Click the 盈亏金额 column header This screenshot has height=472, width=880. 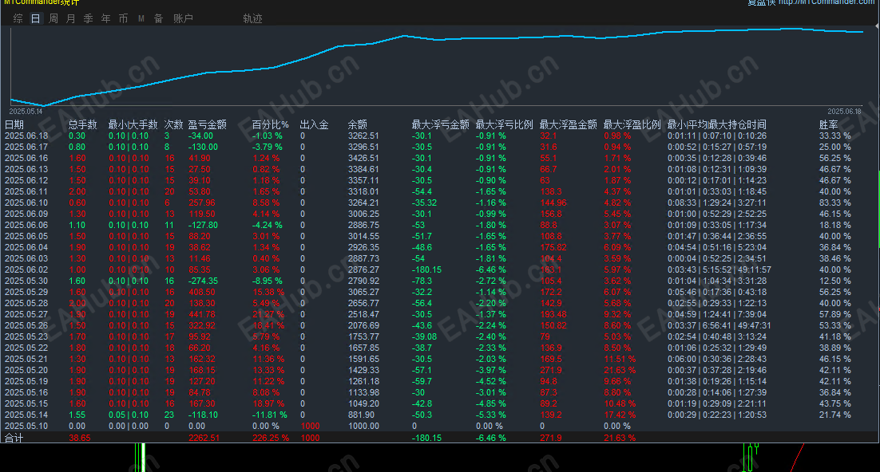pyautogui.click(x=207, y=124)
